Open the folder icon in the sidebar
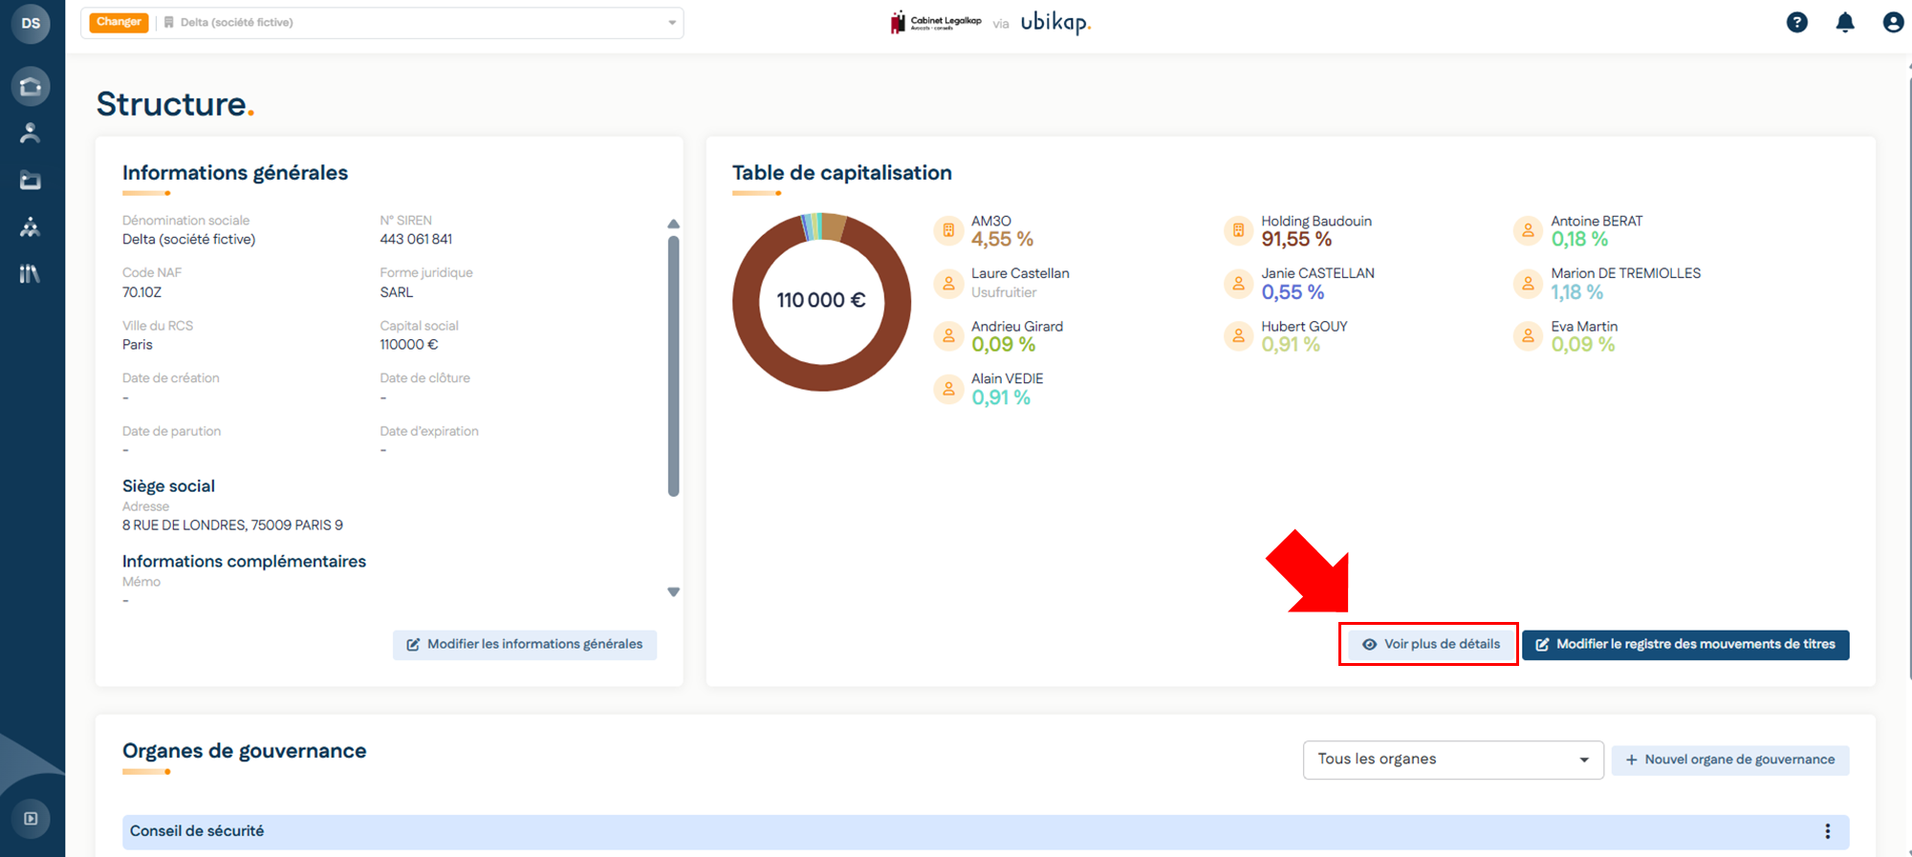This screenshot has height=857, width=1912. click(x=31, y=180)
